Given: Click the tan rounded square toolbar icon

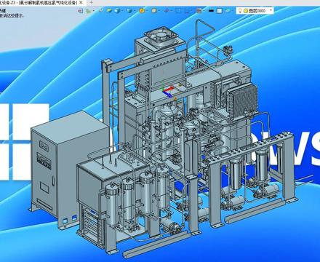Looking at the screenshot, I should point(154,11).
